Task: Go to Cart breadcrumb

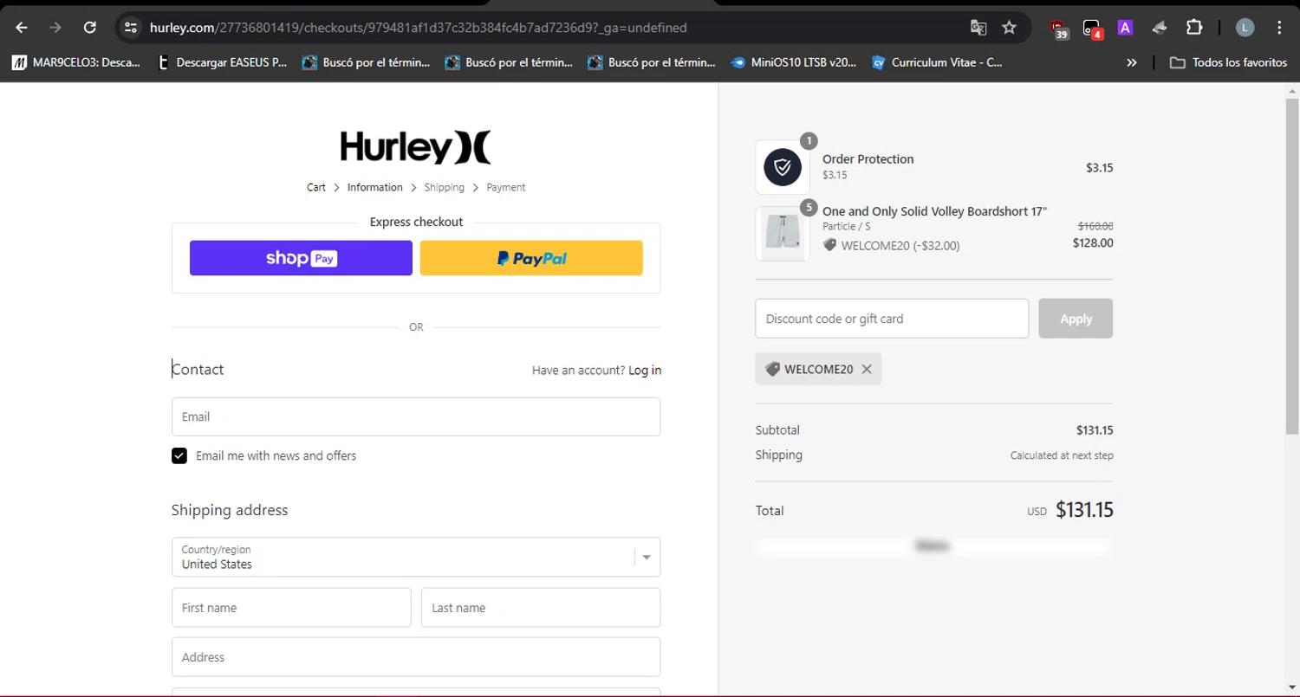Action: click(x=316, y=187)
